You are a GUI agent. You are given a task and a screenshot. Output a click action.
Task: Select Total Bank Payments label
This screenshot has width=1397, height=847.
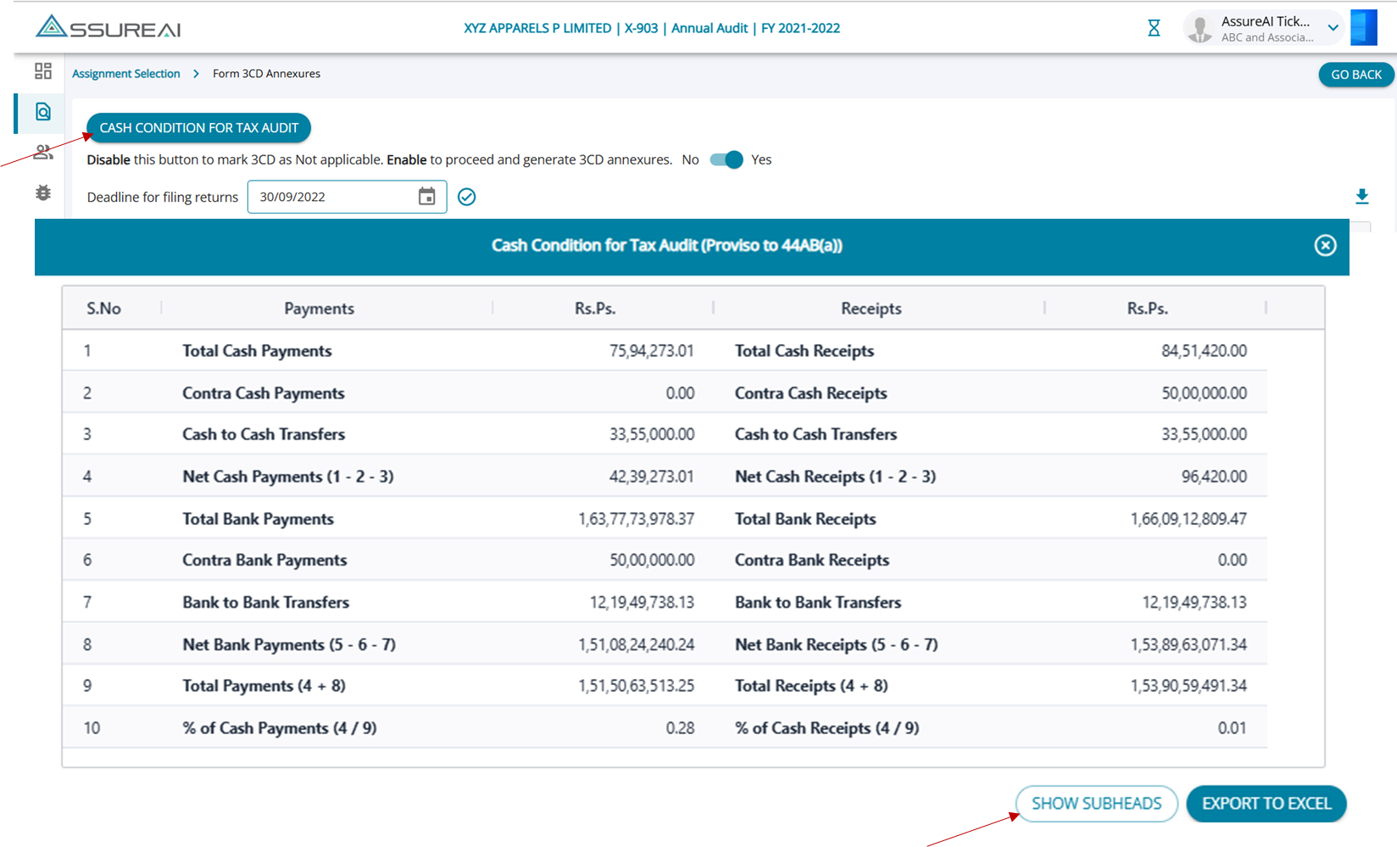[x=258, y=519]
